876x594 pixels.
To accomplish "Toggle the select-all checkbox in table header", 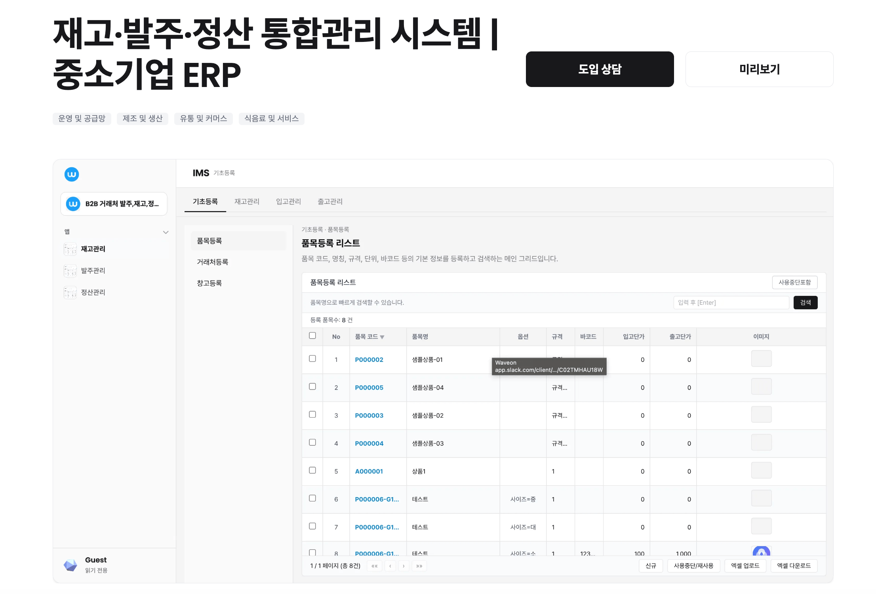I will coord(312,335).
